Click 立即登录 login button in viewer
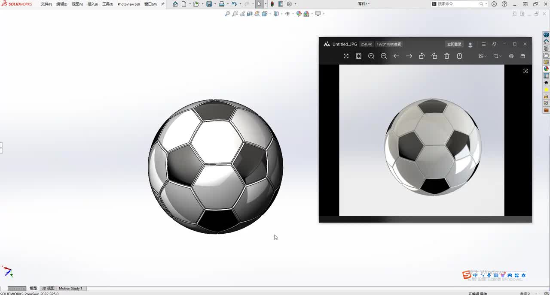This screenshot has height=295, width=550. [454, 44]
